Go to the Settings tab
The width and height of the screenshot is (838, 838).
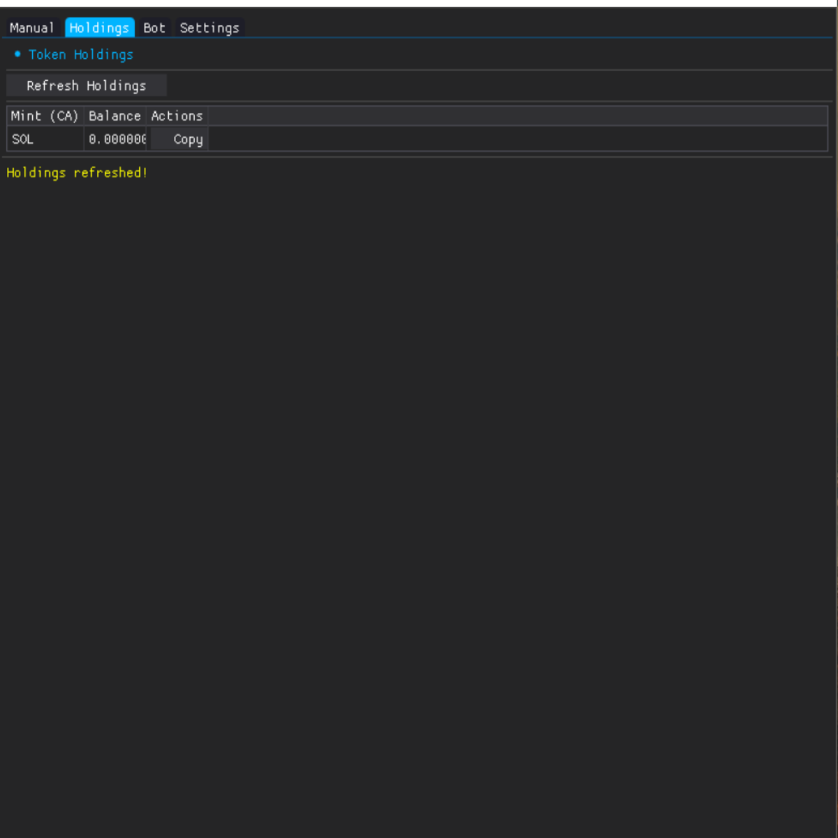pyautogui.click(x=209, y=28)
